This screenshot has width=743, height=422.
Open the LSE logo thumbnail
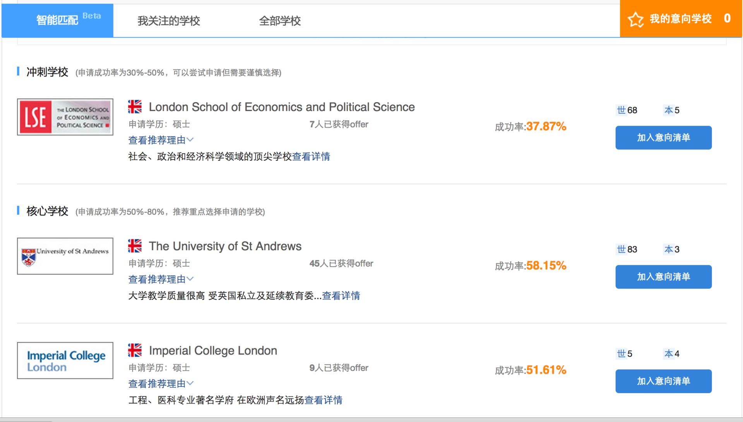coord(65,117)
